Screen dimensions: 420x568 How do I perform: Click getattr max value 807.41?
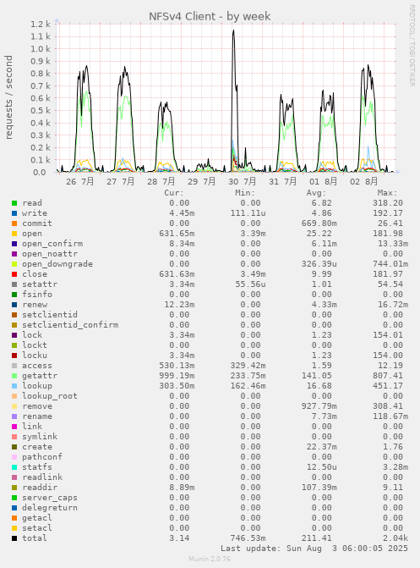388,376
